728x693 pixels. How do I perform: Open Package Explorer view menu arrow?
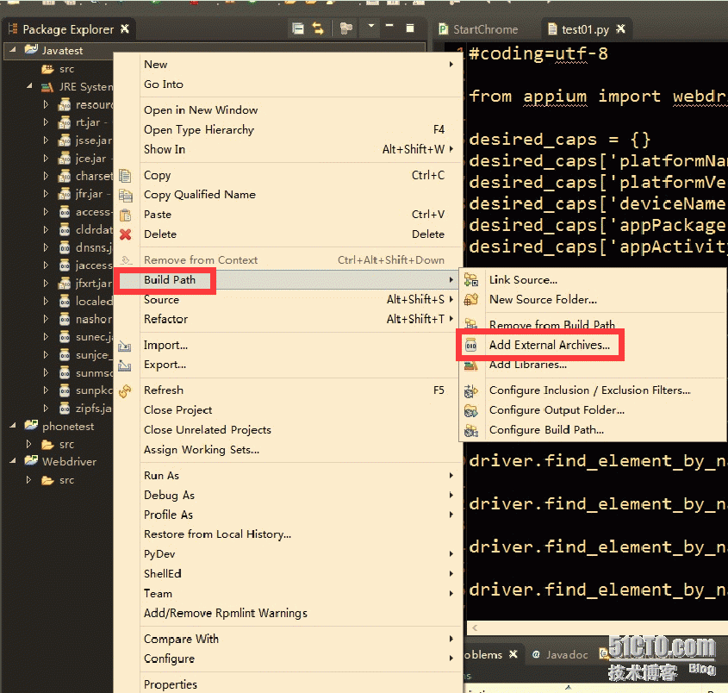(x=370, y=26)
